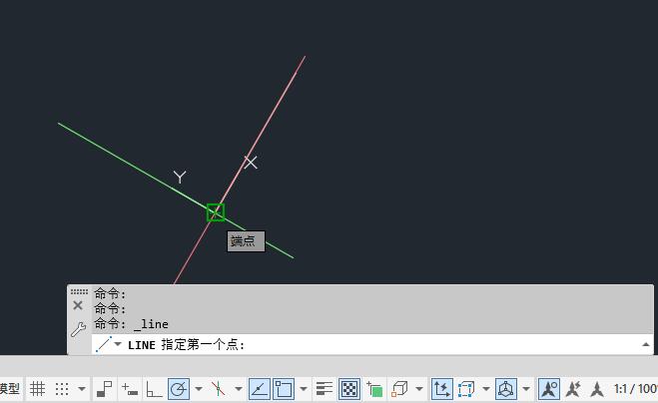658x403 pixels.
Task: Open object snap modes dropdown
Action: coord(303,389)
